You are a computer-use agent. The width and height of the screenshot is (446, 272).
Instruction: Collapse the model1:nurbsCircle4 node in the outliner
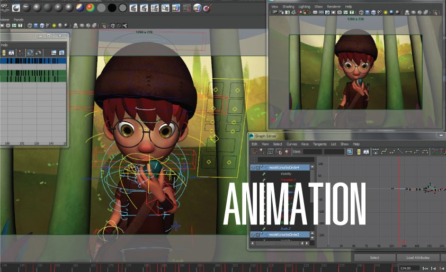252,167
